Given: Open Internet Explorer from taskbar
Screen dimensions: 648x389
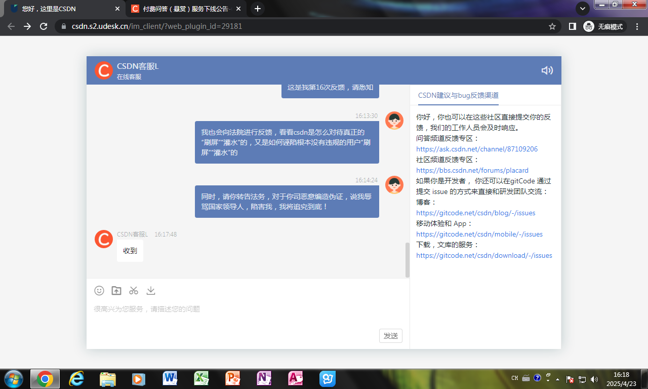Looking at the screenshot, I should coord(76,379).
